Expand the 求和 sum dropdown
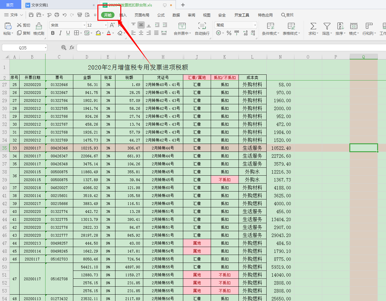The width and height of the screenshot is (386, 301). tap(317, 33)
